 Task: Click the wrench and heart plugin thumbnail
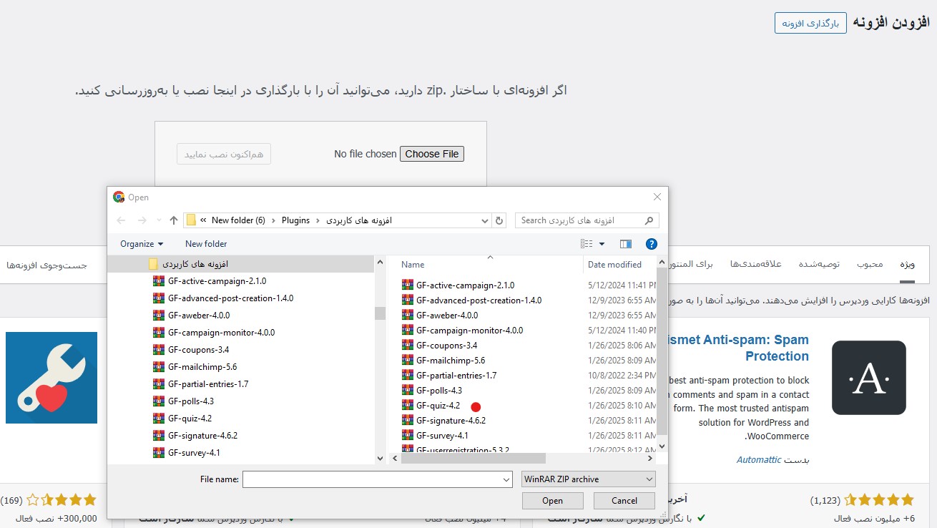51,378
